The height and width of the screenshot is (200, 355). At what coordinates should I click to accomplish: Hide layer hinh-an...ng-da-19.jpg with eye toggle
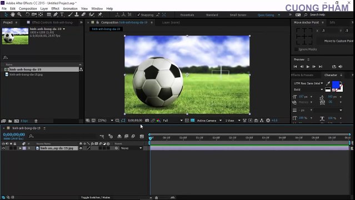click(3, 148)
